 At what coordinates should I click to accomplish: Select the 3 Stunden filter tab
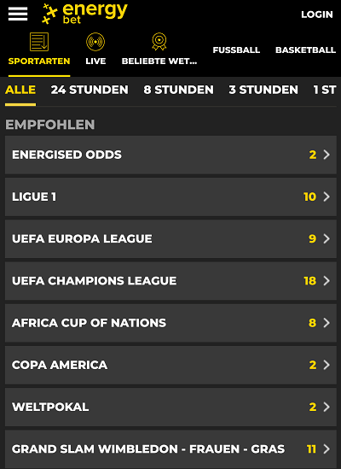(263, 90)
